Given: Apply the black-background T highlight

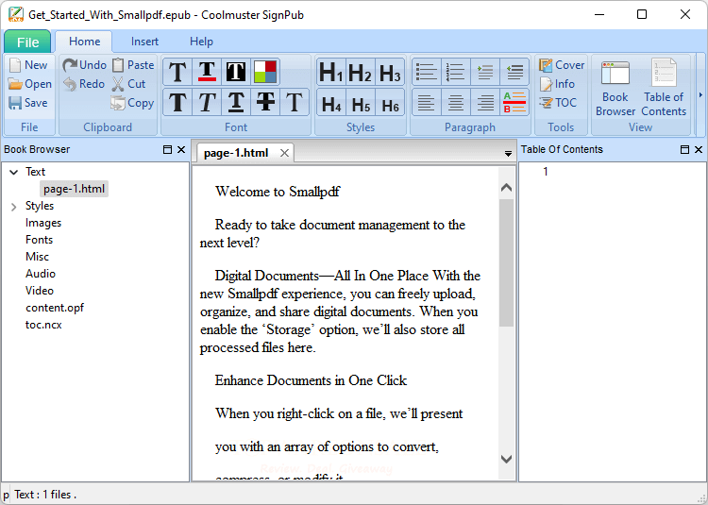Looking at the screenshot, I should click(x=236, y=72).
